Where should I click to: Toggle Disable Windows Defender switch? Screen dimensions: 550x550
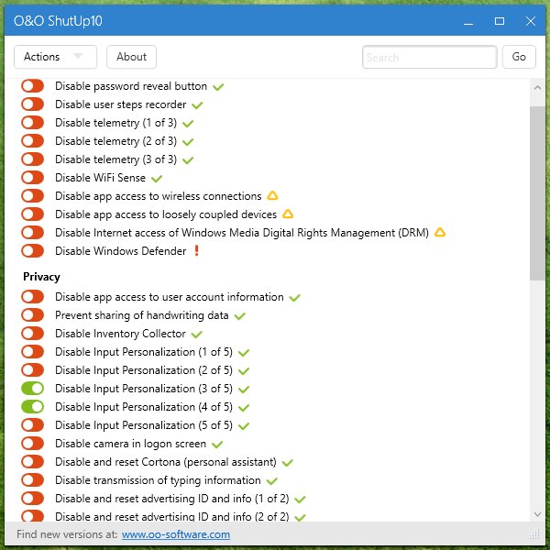pyautogui.click(x=33, y=251)
